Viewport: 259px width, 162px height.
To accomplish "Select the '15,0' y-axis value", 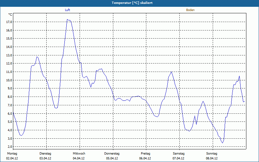I will coord(9,39).
